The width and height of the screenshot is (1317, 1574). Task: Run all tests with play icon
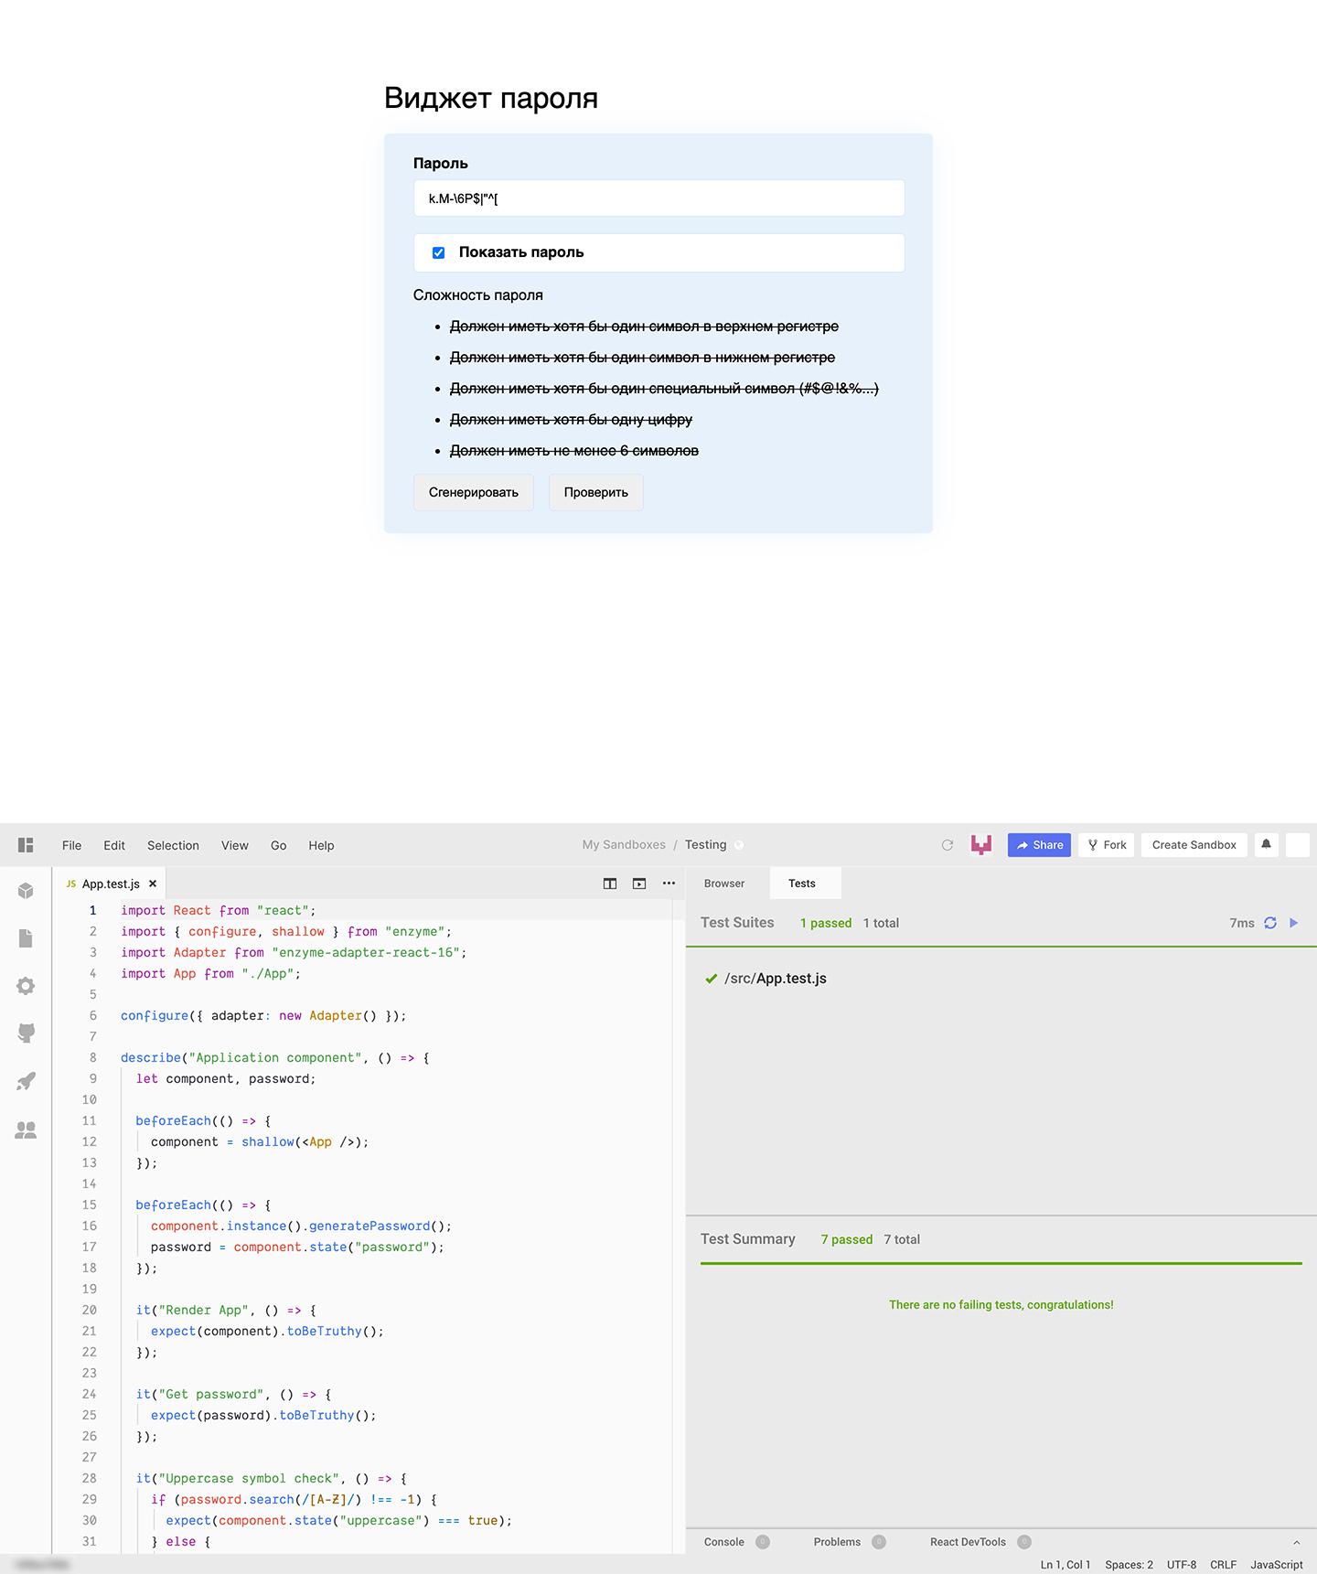click(1294, 923)
